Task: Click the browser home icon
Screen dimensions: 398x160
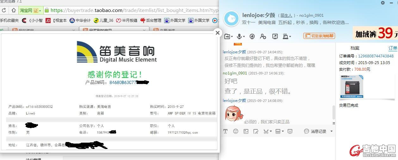Action: point(14,10)
